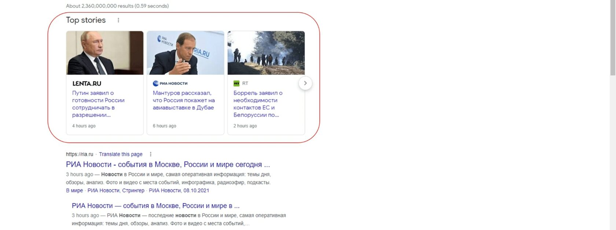
Task: Open result 'РИА Новости - события в Москве, России и мире сегодня'
Action: point(168,164)
